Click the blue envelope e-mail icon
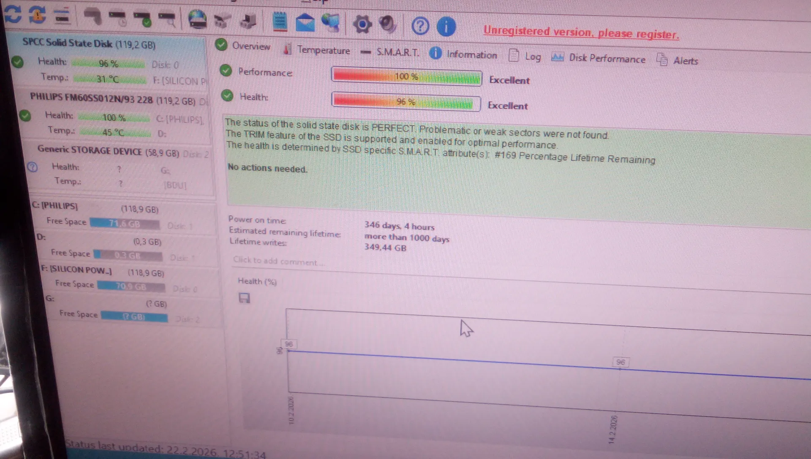811x459 pixels. (x=305, y=22)
